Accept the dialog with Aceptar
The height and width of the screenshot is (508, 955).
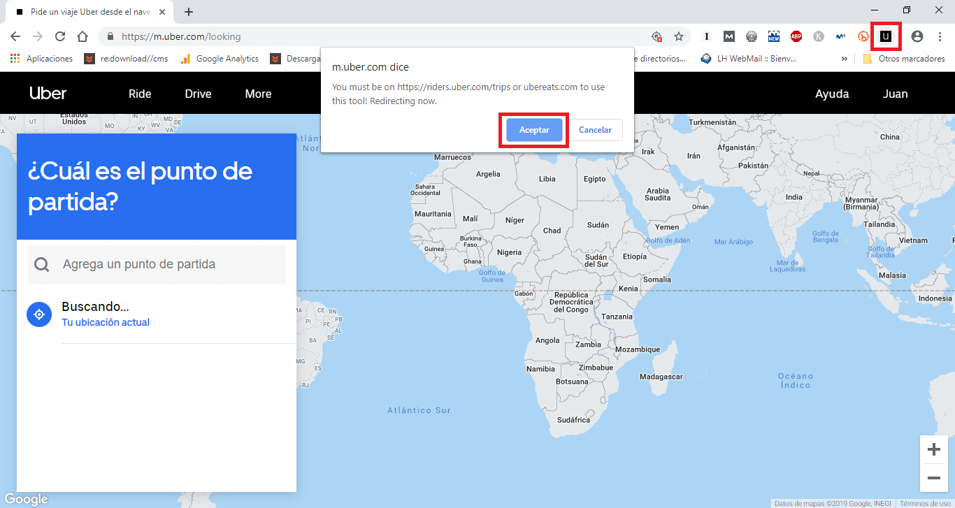(x=534, y=130)
